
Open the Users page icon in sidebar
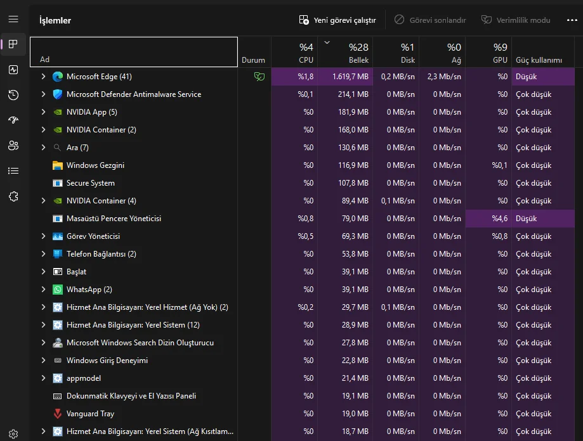(13, 146)
